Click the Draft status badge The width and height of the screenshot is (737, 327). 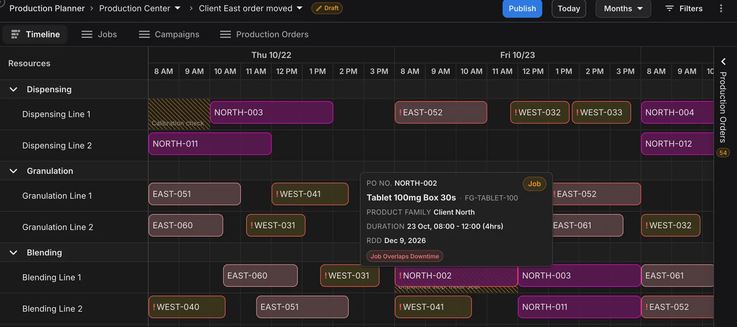point(327,8)
